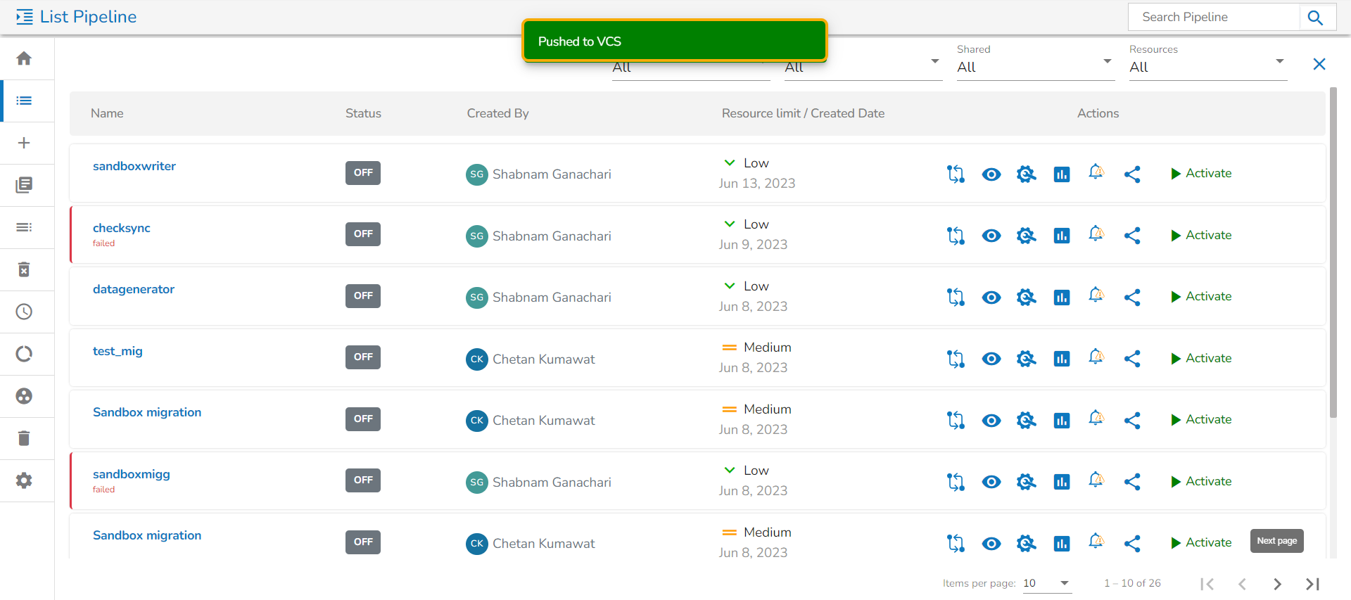Toggle the OFF status of test_mig

tap(363, 357)
